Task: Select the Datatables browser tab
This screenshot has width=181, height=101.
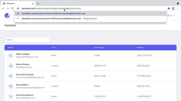Action: [18, 4]
